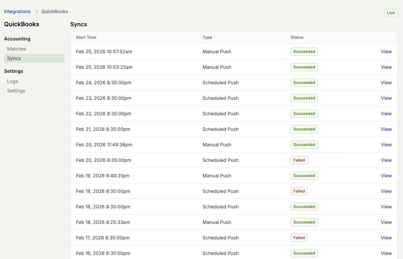View the failed Feb 20 8:35pm sync
The width and height of the screenshot is (403, 259).
tap(386, 160)
